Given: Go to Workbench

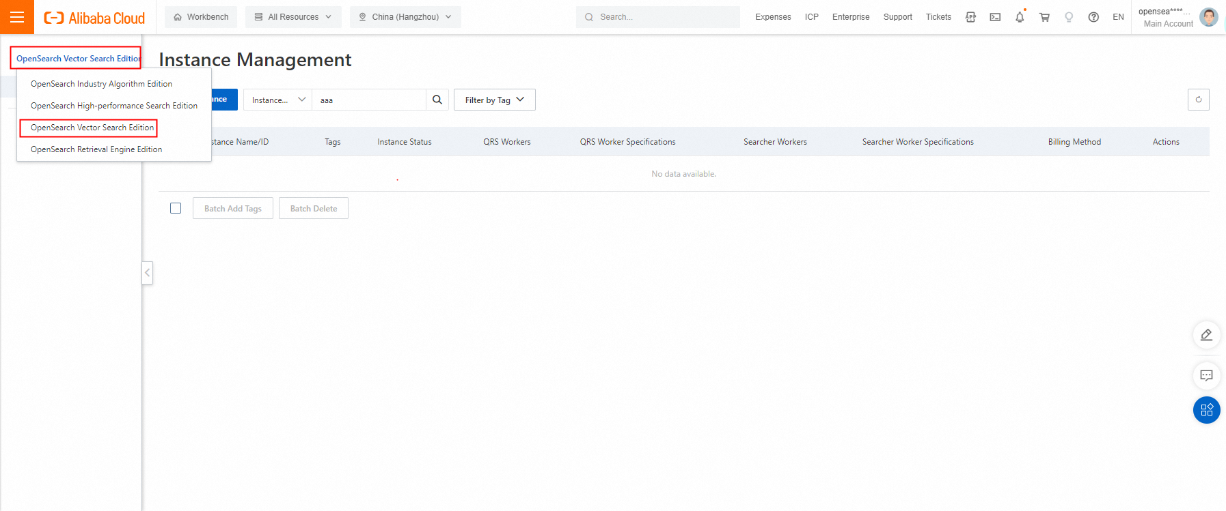Looking at the screenshot, I should [x=201, y=17].
